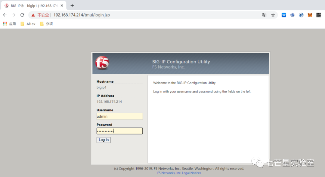Open the 杂项 bookmarks folder
The image size is (325, 177).
tap(46, 24)
